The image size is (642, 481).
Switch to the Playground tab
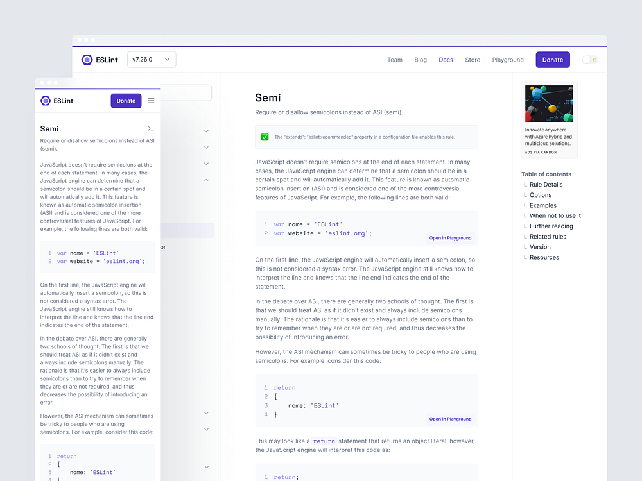point(507,60)
